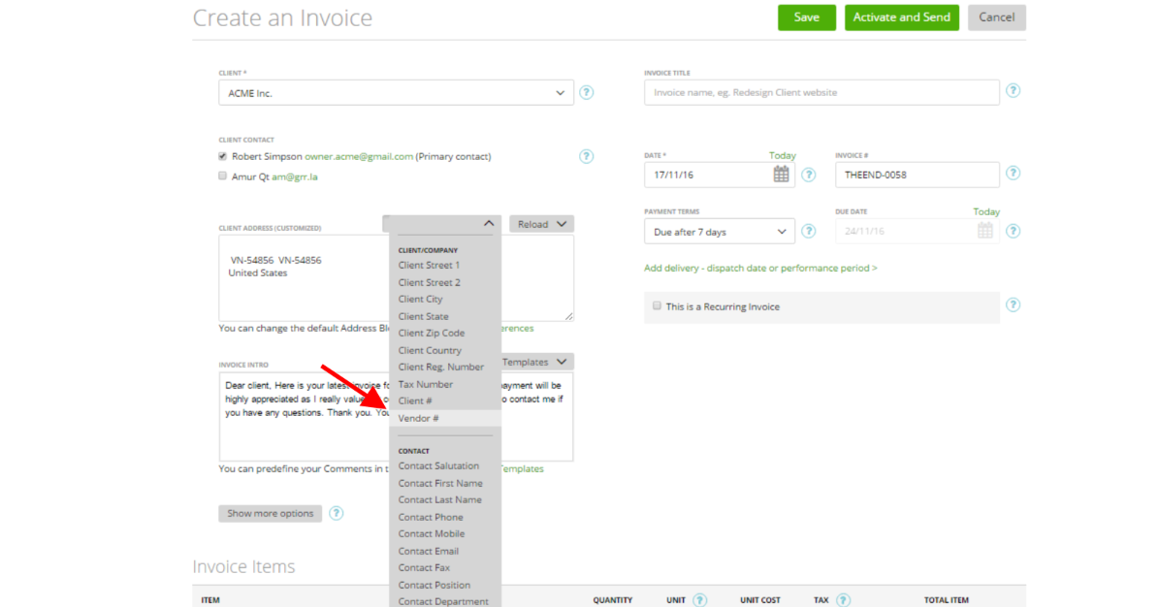This screenshot has width=1158, height=607.
Task: Choose Client Reg. Number placeholder
Action: (x=441, y=367)
